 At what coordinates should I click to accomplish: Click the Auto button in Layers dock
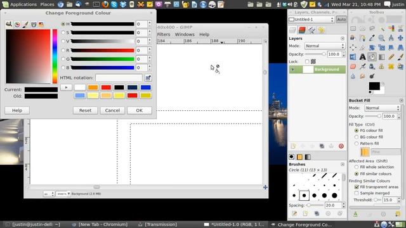[x=341, y=20]
